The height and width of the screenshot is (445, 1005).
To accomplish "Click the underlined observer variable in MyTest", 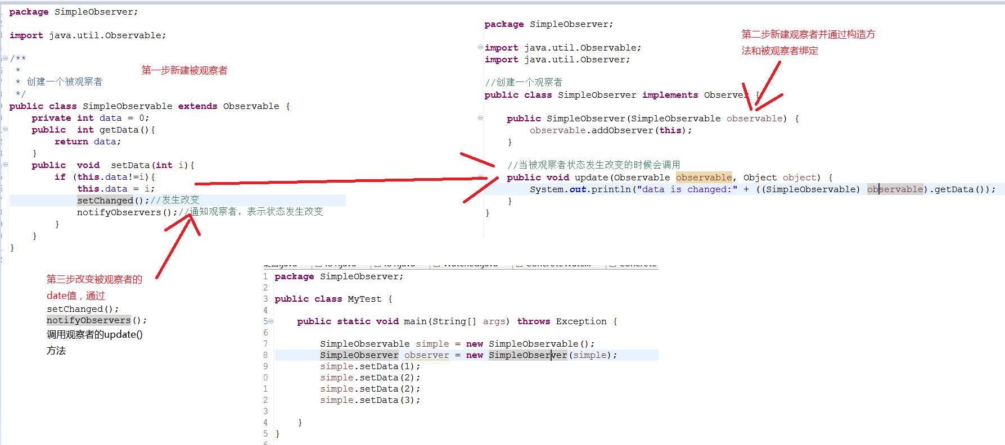I will (x=426, y=355).
